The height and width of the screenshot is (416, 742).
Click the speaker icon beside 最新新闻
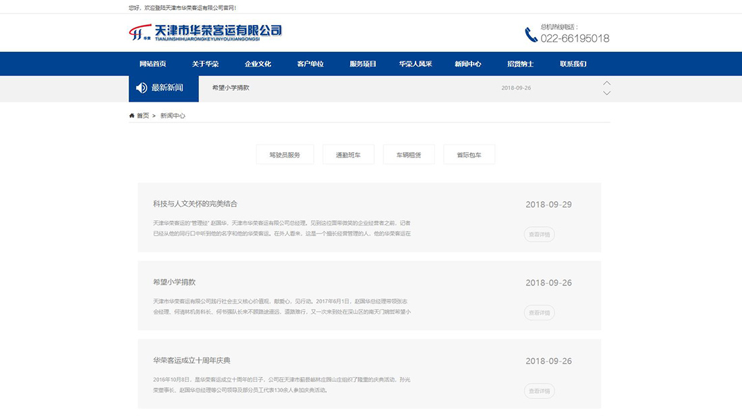point(142,88)
